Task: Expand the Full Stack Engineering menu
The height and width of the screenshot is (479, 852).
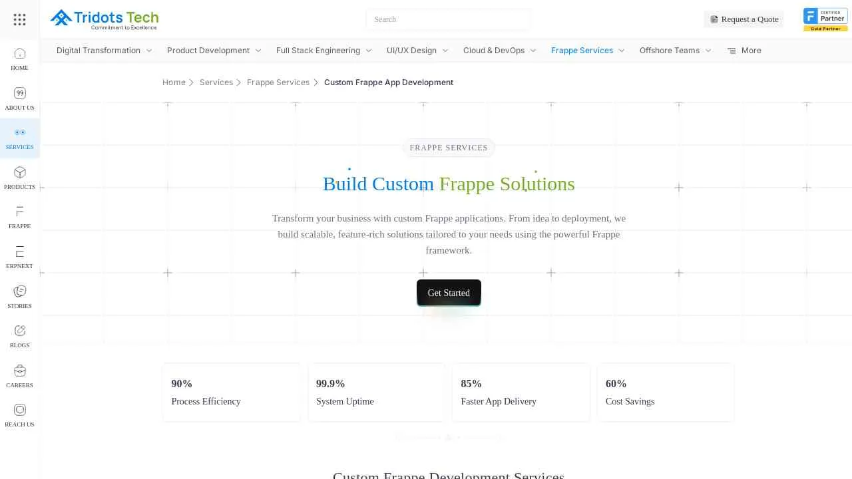Action: pos(324,51)
